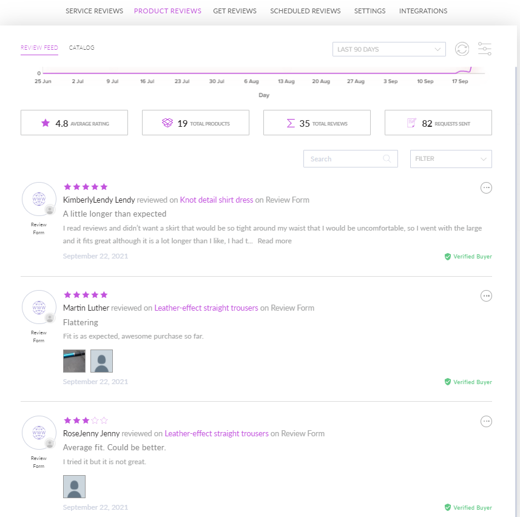Click the 19 Total Products card

point(195,123)
